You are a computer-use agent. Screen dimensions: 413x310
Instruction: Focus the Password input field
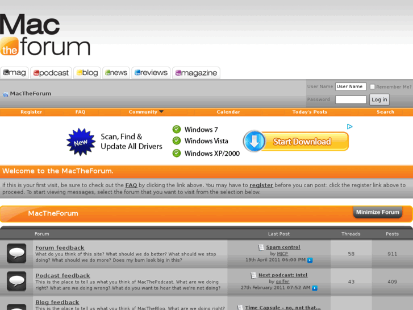click(351, 100)
